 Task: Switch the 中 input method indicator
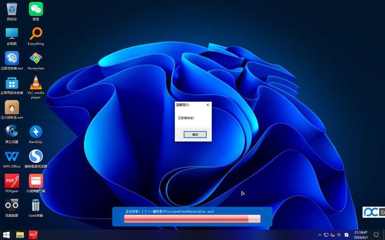tap(339, 235)
